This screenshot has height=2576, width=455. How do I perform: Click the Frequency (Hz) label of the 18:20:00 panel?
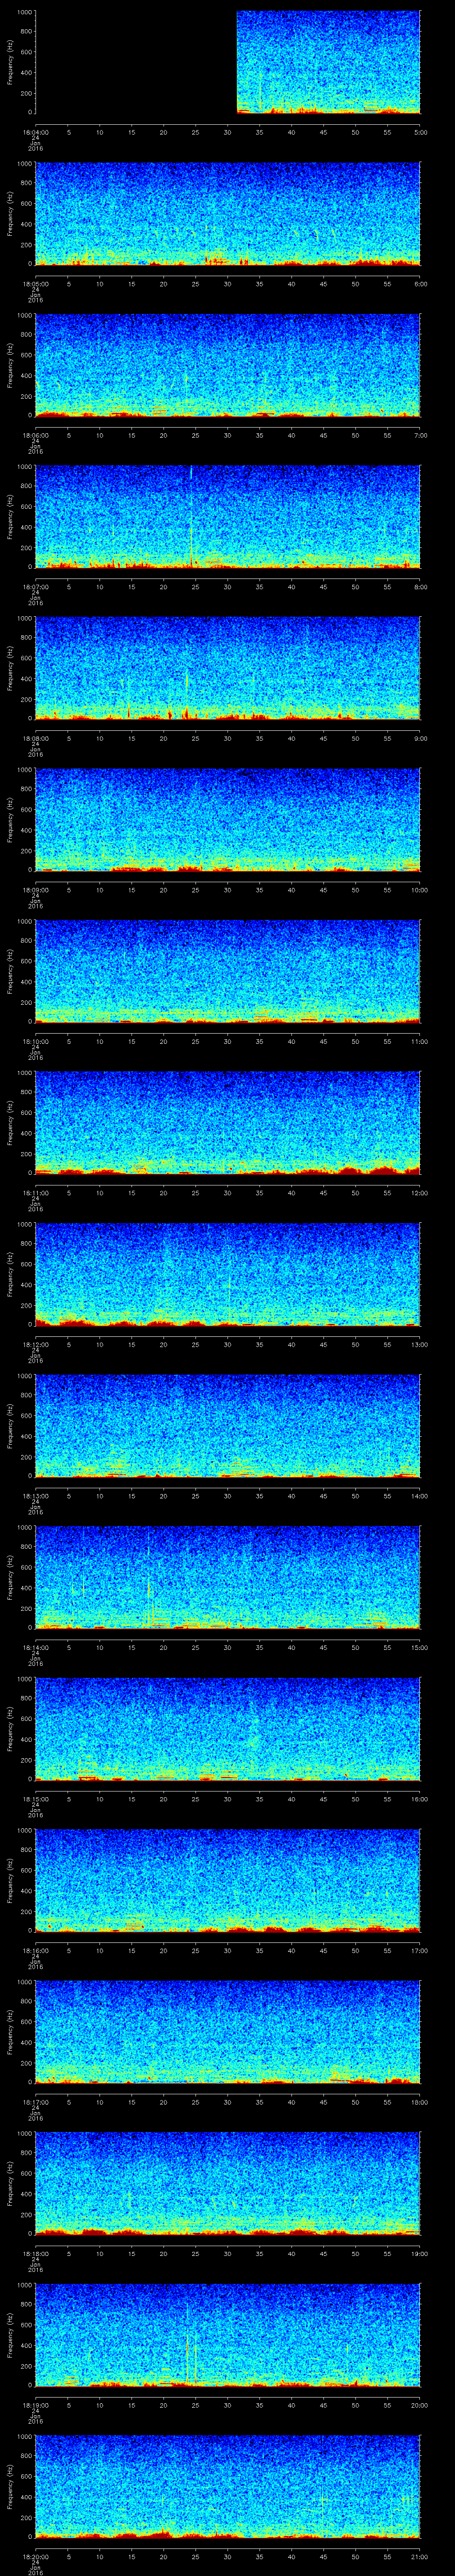10,2487
